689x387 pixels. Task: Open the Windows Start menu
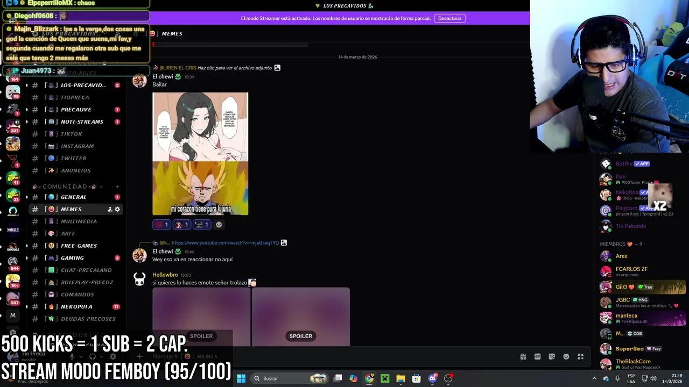[x=241, y=378]
